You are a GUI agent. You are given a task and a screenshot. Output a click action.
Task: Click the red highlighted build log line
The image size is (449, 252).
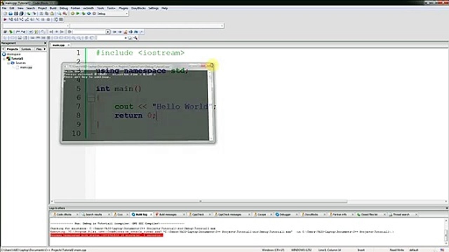pos(107,235)
